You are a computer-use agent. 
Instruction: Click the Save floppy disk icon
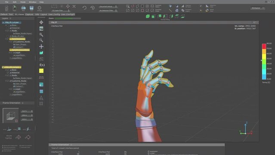tap(31, 8)
